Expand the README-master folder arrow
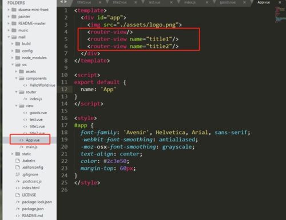 (9, 23)
